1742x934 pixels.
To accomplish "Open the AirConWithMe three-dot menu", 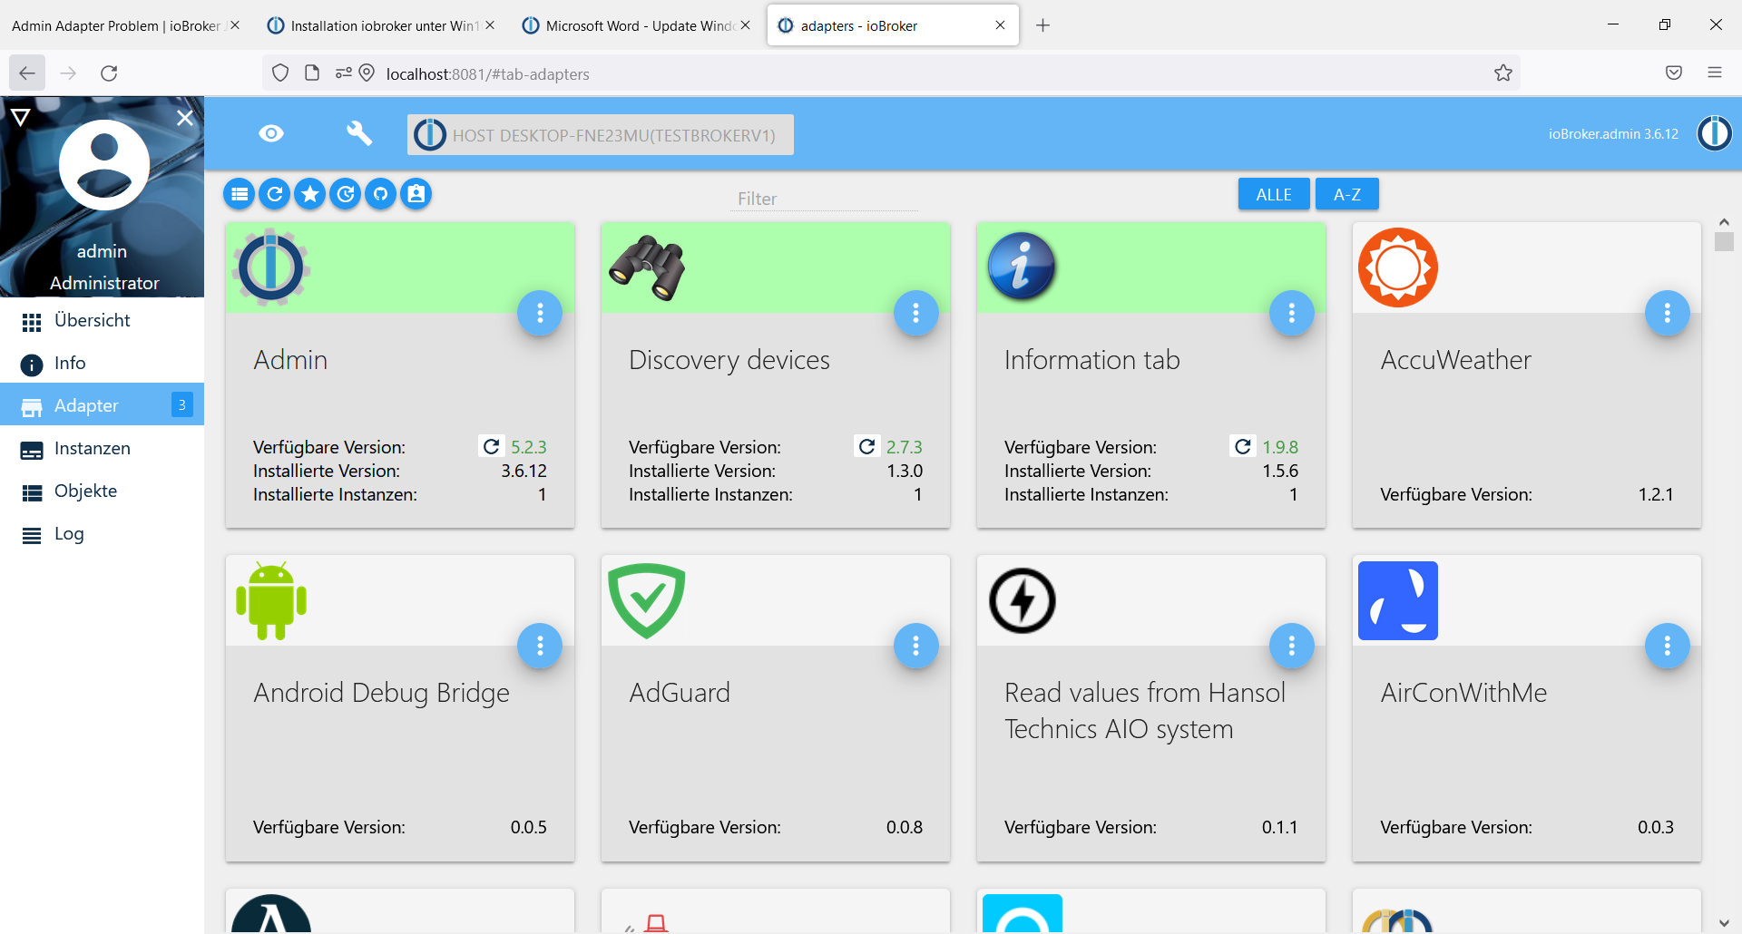I will tap(1667, 646).
